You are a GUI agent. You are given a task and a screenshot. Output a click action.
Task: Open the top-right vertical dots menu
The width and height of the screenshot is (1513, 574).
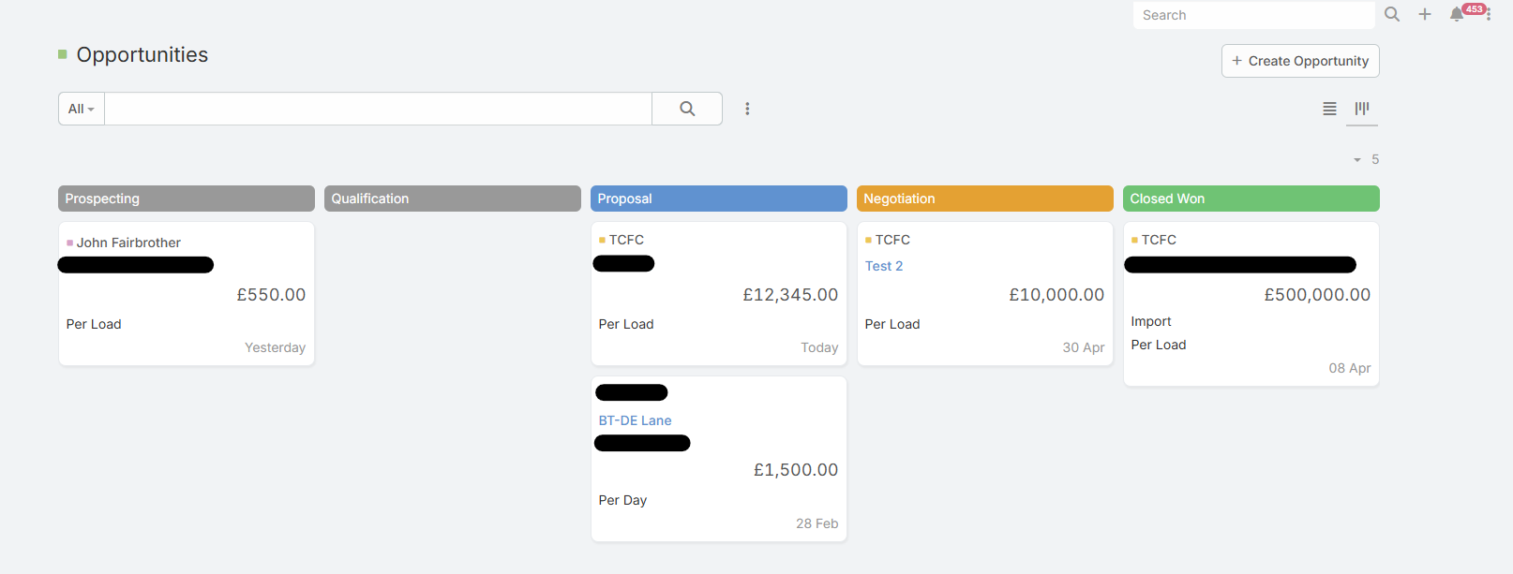[1489, 16]
